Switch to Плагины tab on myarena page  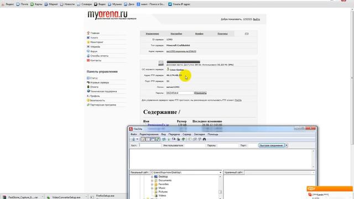click(x=222, y=34)
